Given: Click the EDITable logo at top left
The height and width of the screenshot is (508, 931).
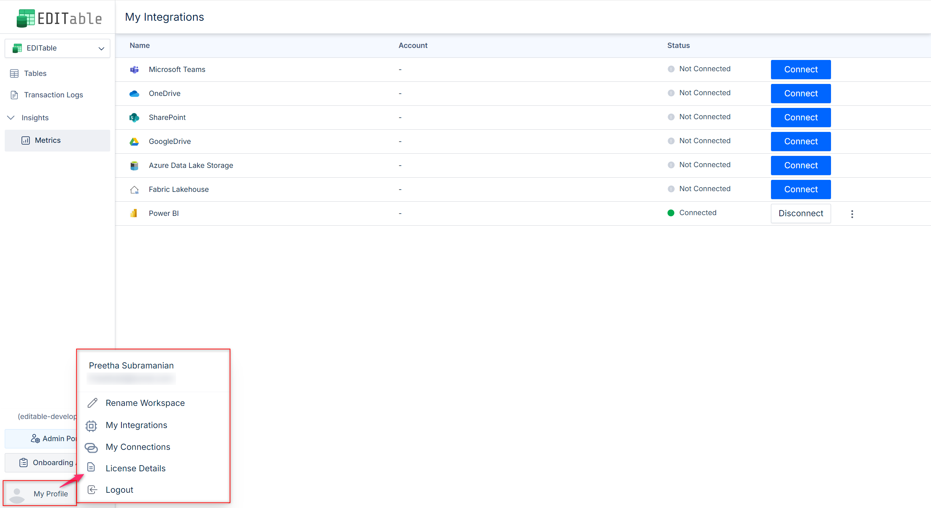Looking at the screenshot, I should point(59,18).
